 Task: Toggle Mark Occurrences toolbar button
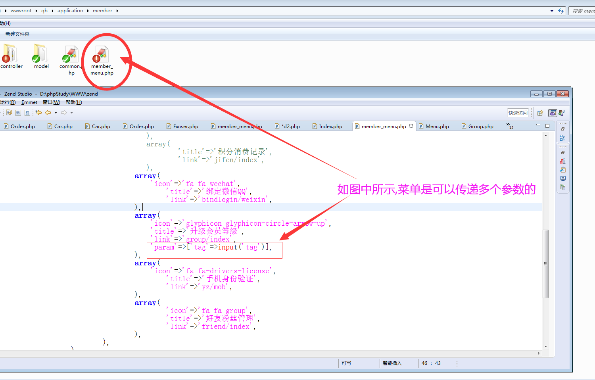(x=10, y=113)
